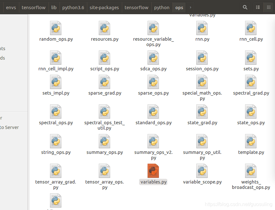Select the special_math_ops.py file icon

[x=202, y=82]
